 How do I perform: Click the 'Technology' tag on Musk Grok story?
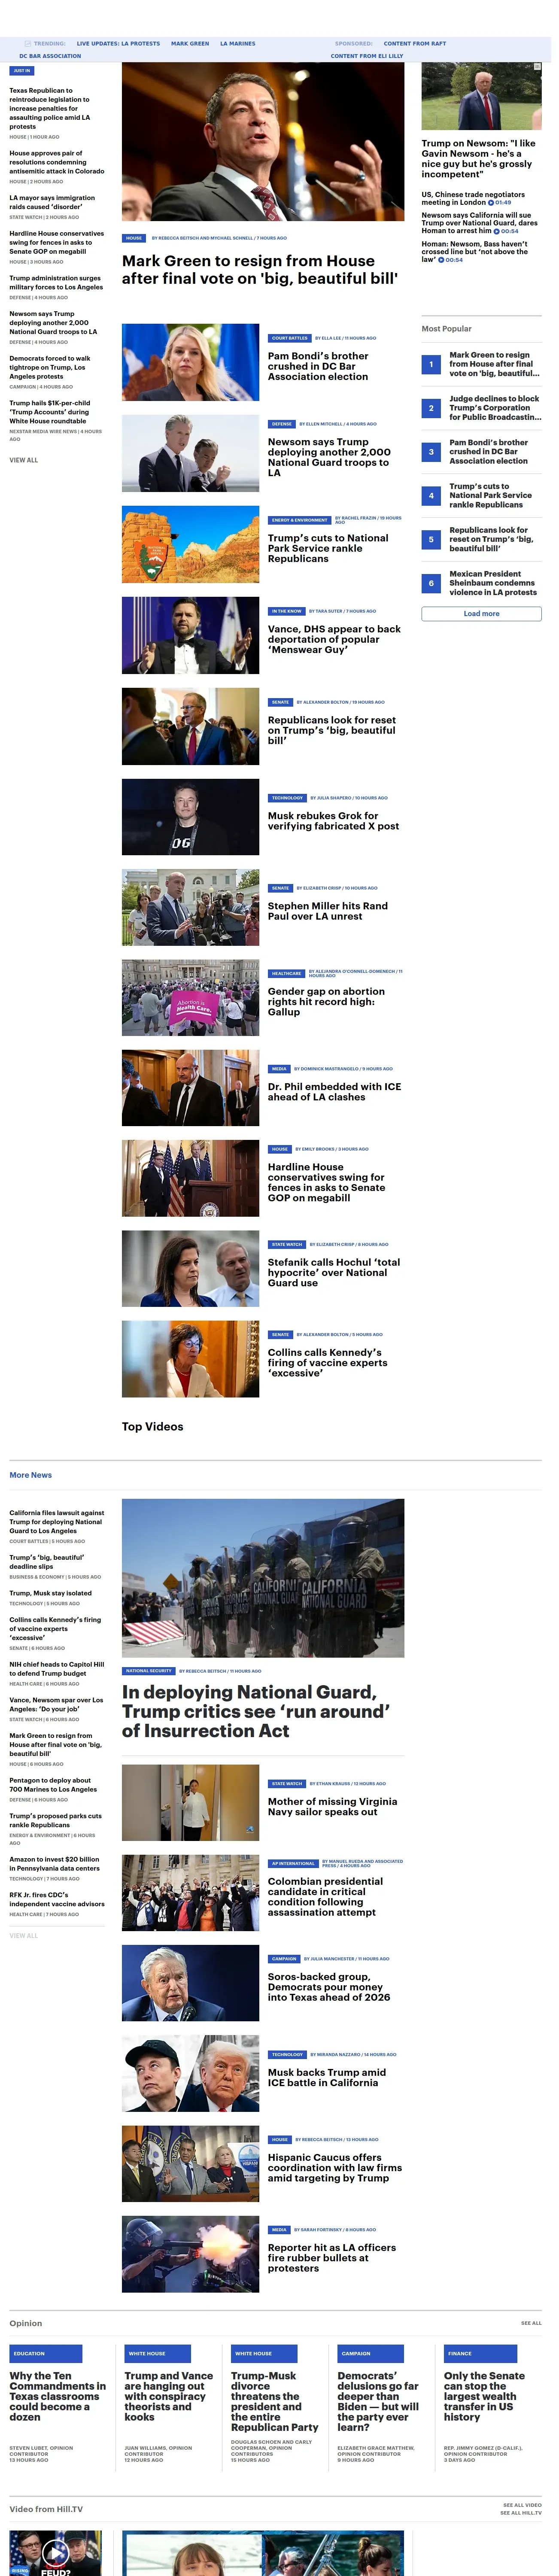287,798
